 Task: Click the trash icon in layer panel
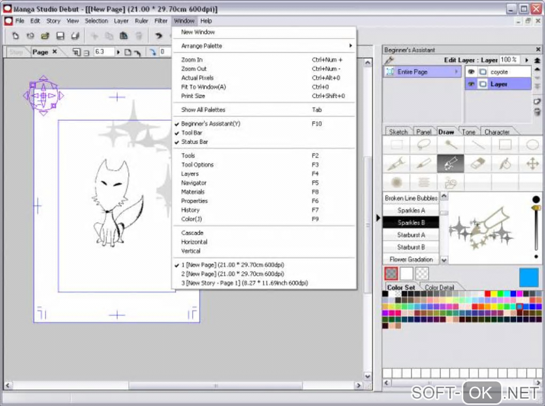537,112
